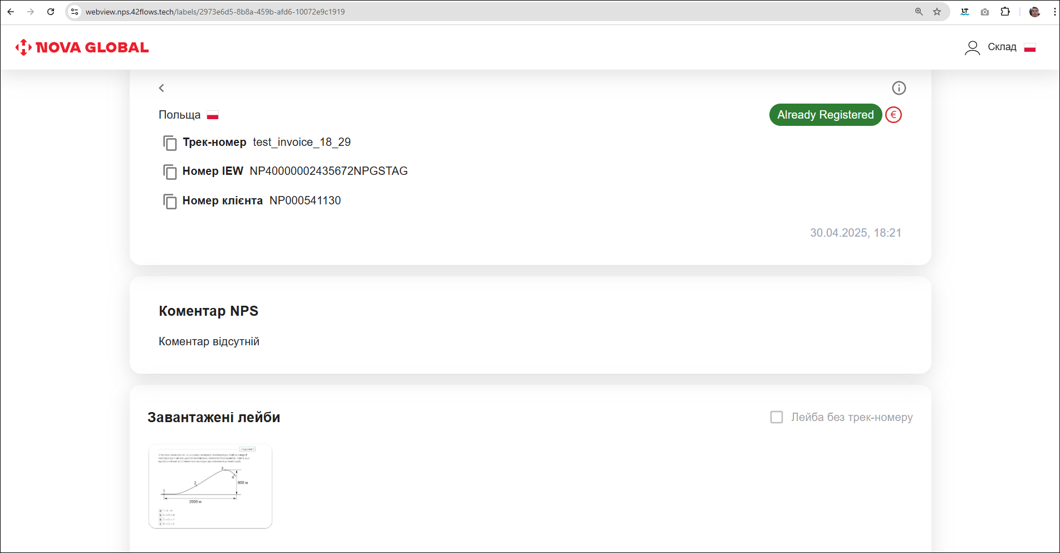The width and height of the screenshot is (1060, 553).
Task: Click the Склад user profile icon
Action: pyautogui.click(x=972, y=48)
